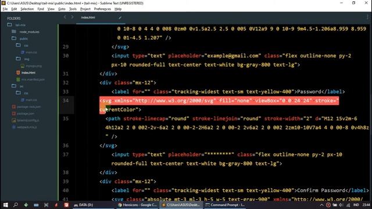Click the package.json file icon
This screenshot has height=209, width=372.
point(14,114)
